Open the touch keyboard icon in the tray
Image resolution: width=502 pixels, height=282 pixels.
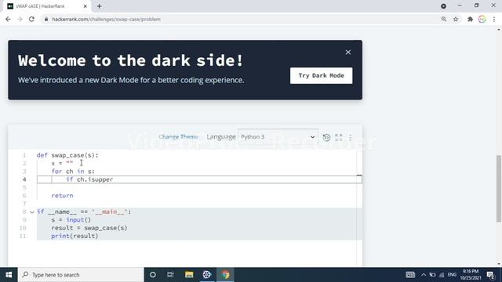tap(410, 275)
